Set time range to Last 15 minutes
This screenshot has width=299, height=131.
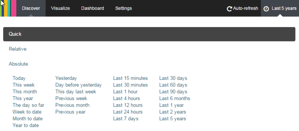coord(130,78)
